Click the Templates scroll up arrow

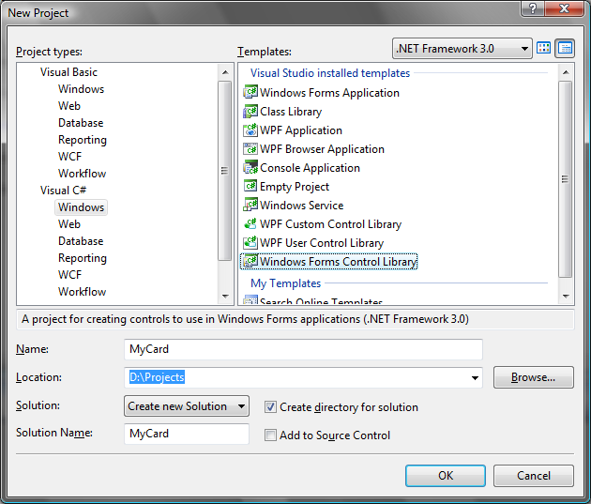[x=566, y=72]
